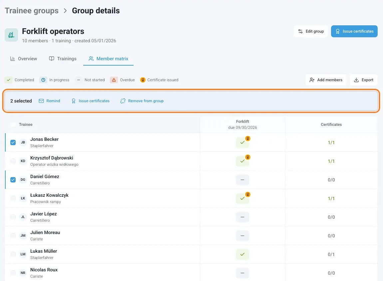Click the Overdue warning legend icon
This screenshot has width=383, height=281.
pyautogui.click(x=114, y=80)
